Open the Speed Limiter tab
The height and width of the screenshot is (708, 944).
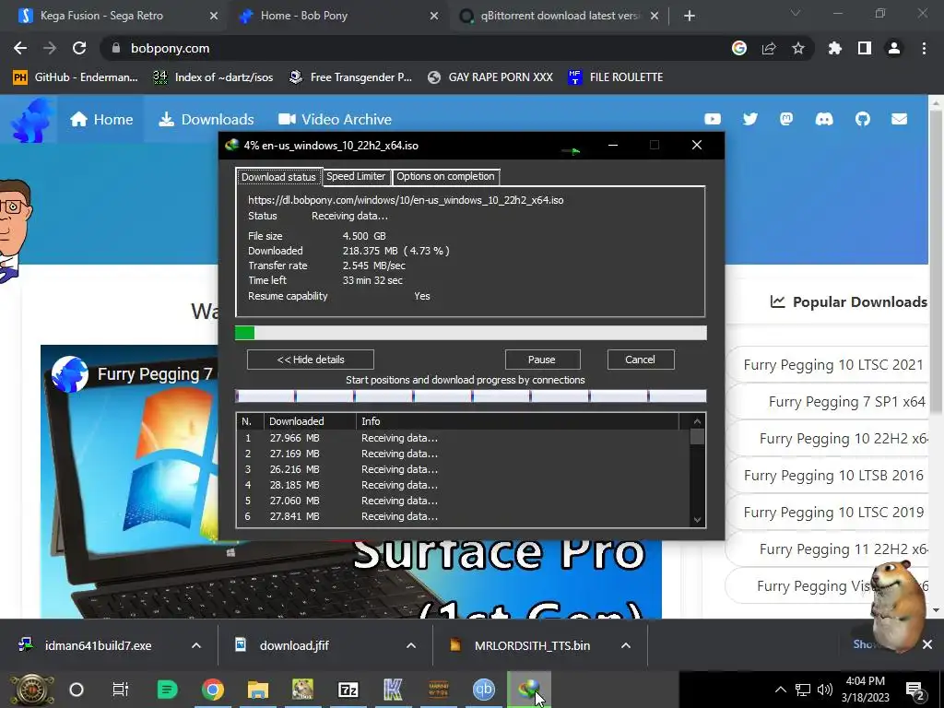coord(356,176)
